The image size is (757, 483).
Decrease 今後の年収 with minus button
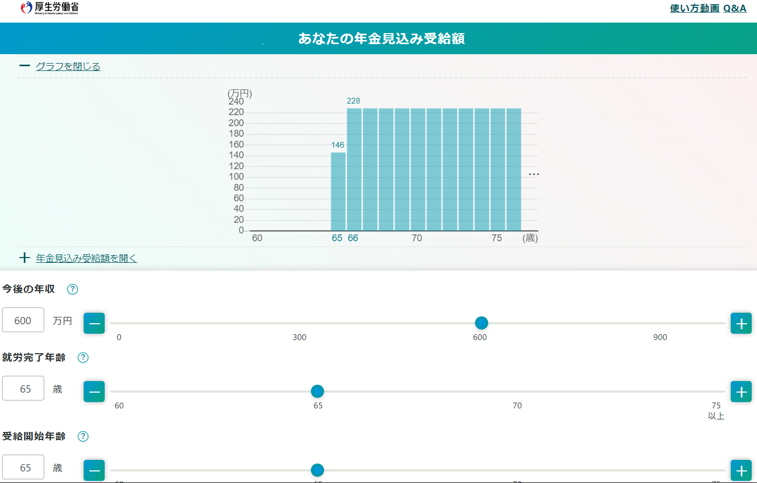point(94,323)
